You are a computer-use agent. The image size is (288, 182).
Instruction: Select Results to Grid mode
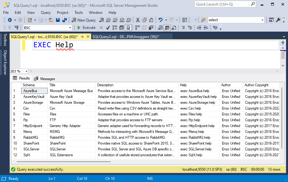pos(167,28)
